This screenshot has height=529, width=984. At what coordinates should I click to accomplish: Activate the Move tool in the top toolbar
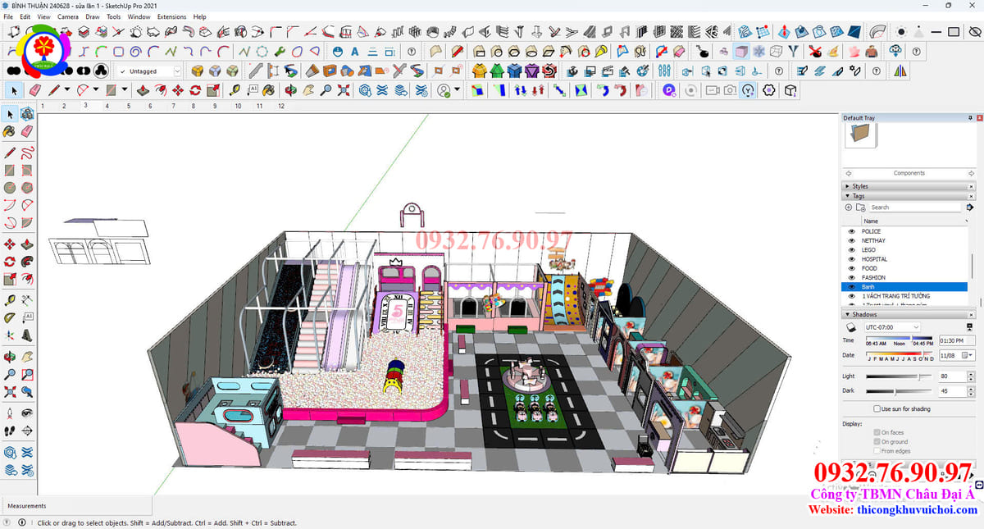click(x=177, y=90)
